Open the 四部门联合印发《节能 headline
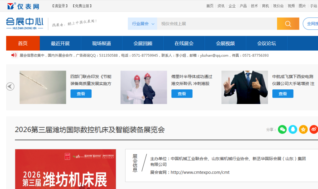Image resolution: width=318 pixels, height=189 pixels. tap(91, 76)
